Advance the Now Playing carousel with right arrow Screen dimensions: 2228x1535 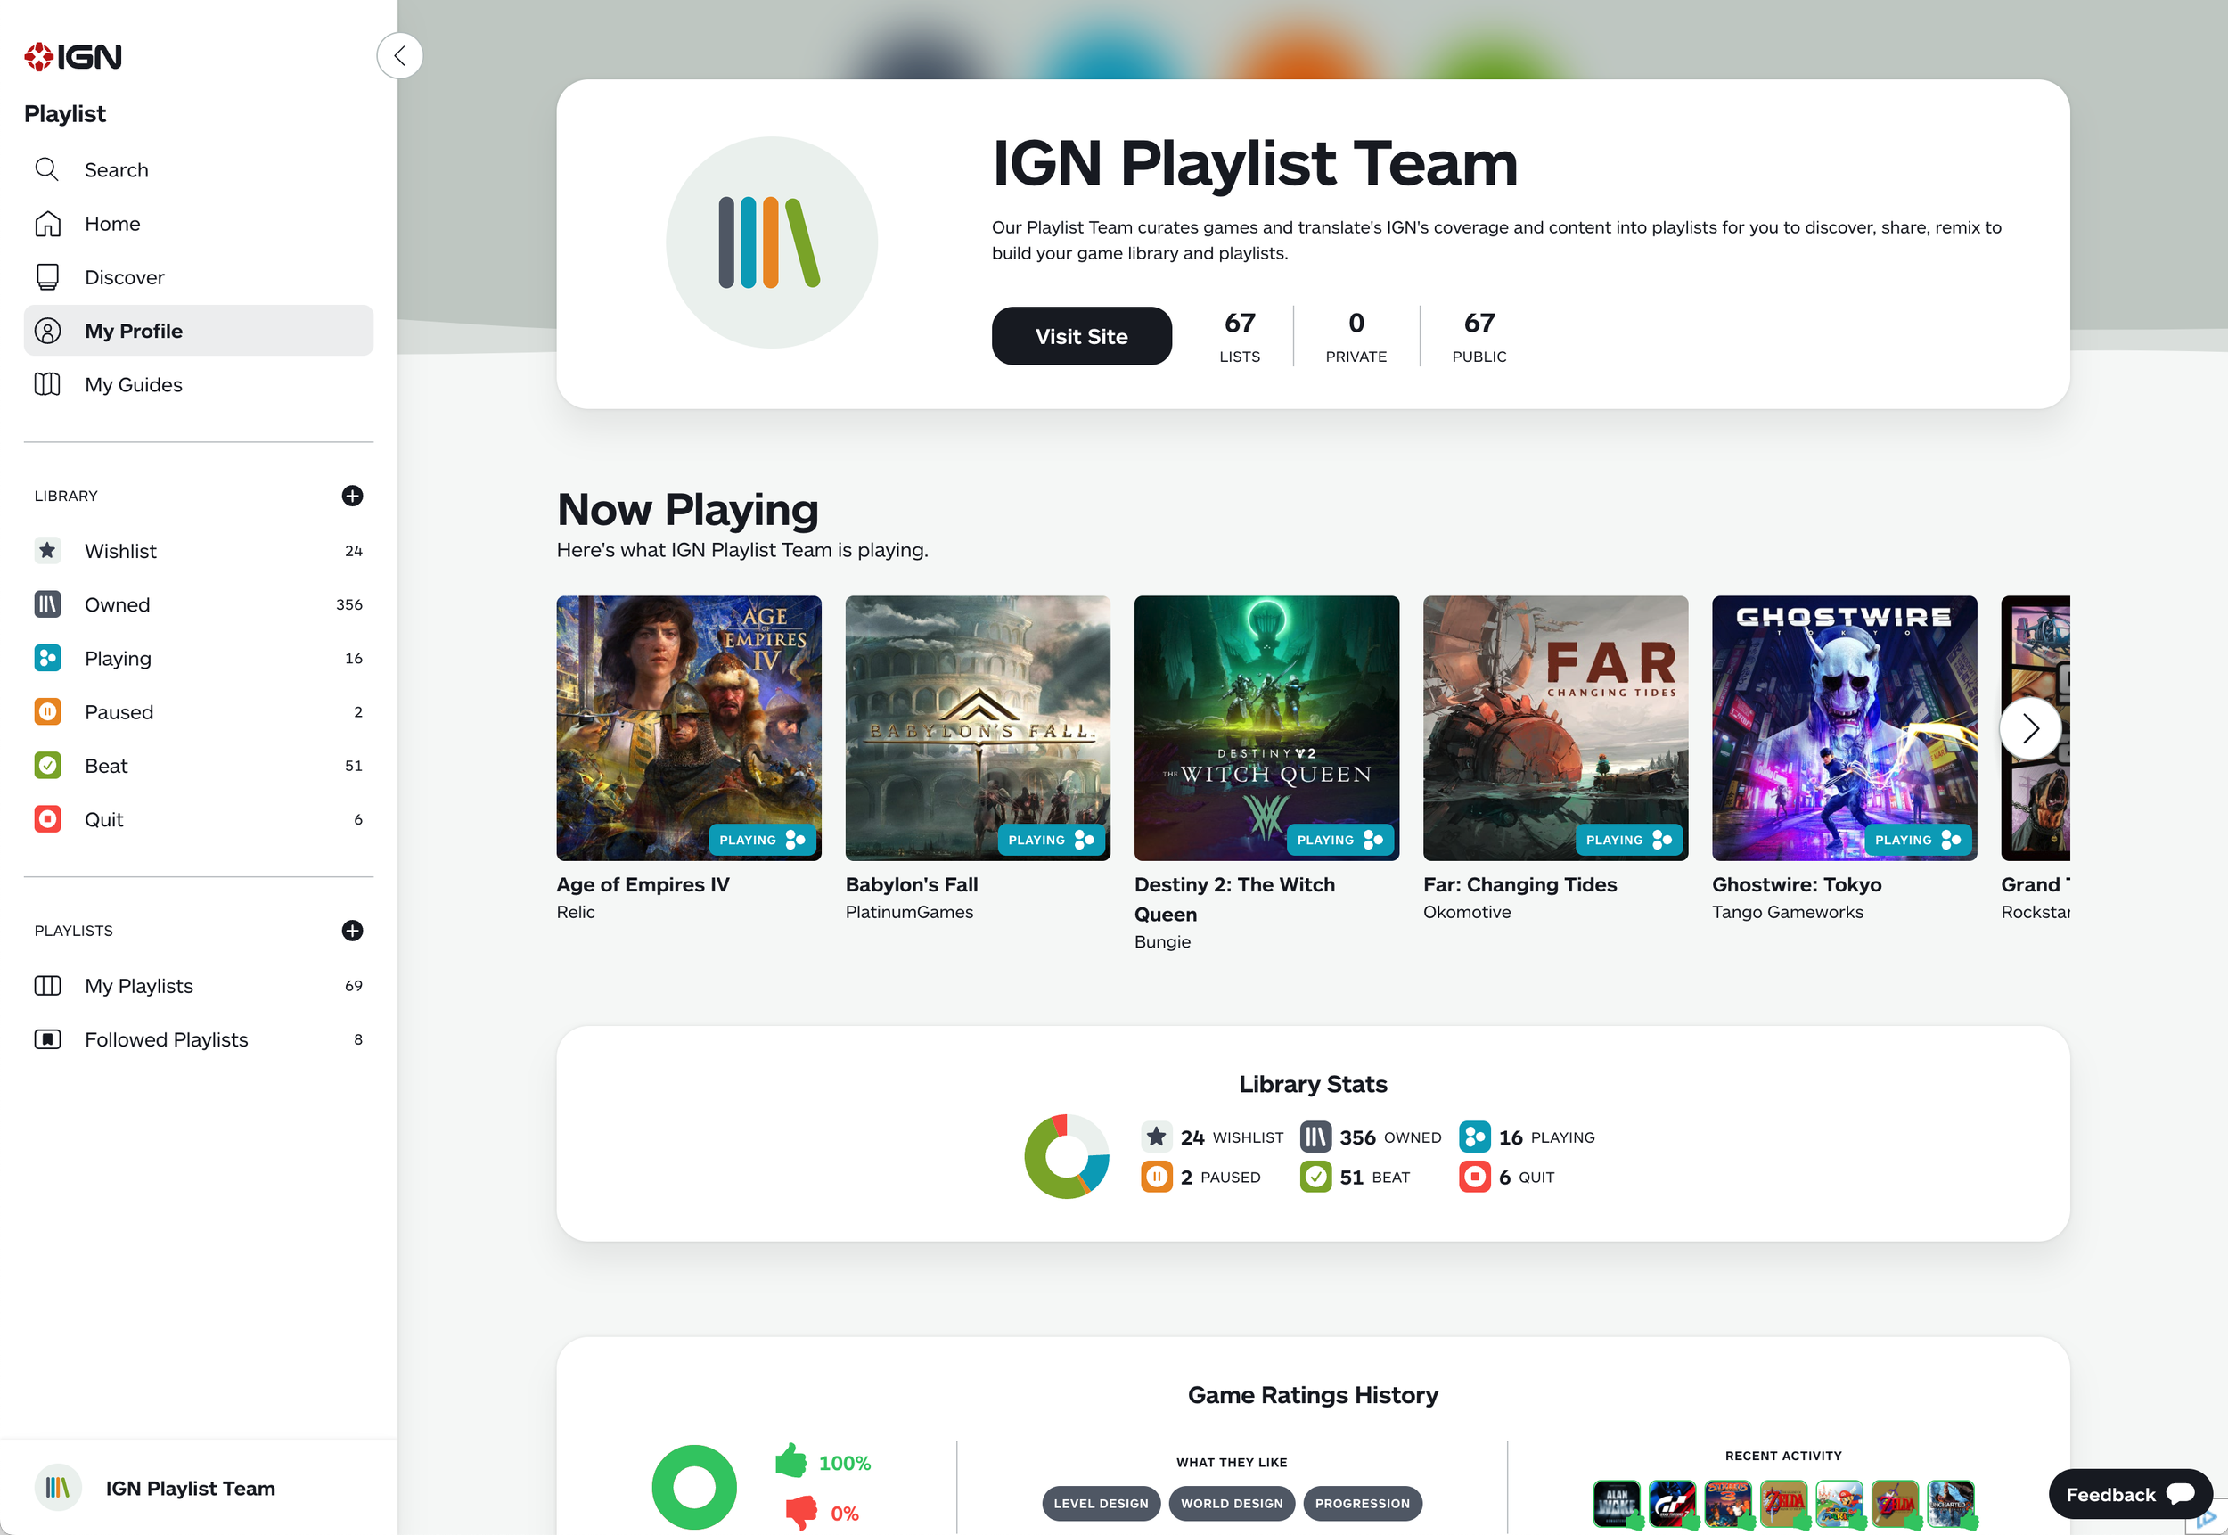pyautogui.click(x=2030, y=728)
